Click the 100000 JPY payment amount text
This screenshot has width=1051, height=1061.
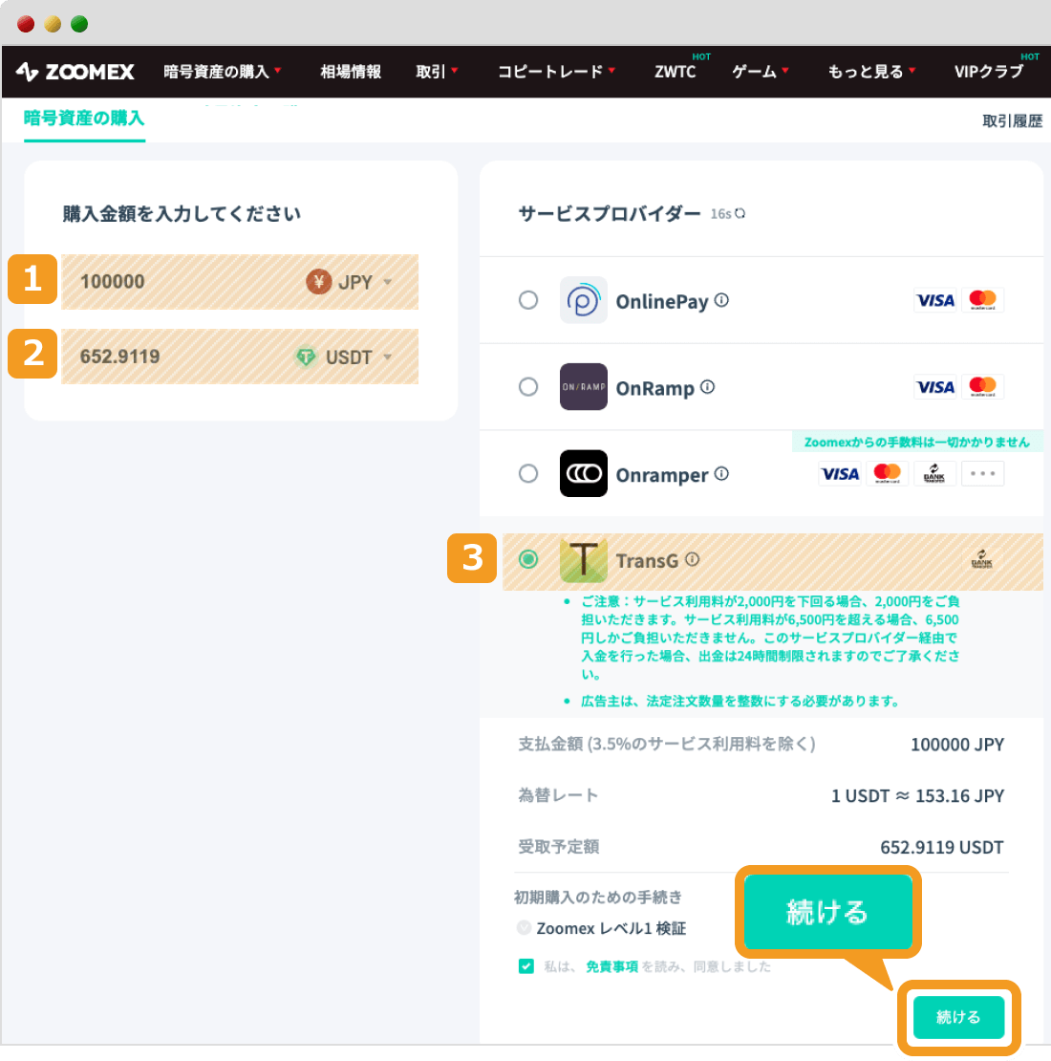coord(957,745)
